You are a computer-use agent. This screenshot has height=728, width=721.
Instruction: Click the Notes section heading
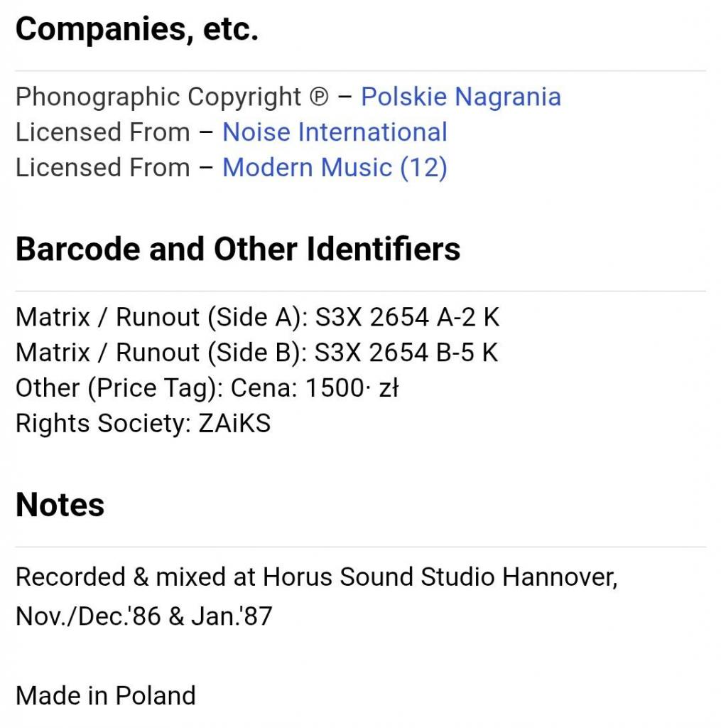point(60,505)
